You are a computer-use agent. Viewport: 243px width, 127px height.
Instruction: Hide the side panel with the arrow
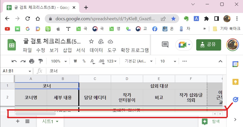click(235, 119)
